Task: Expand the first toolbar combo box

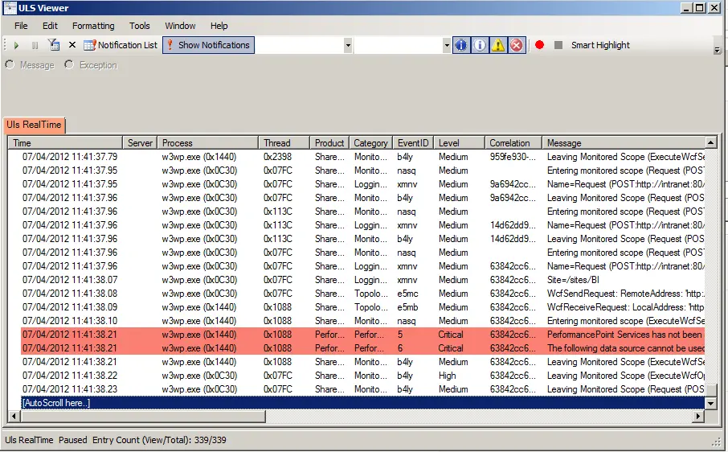Action: point(348,46)
